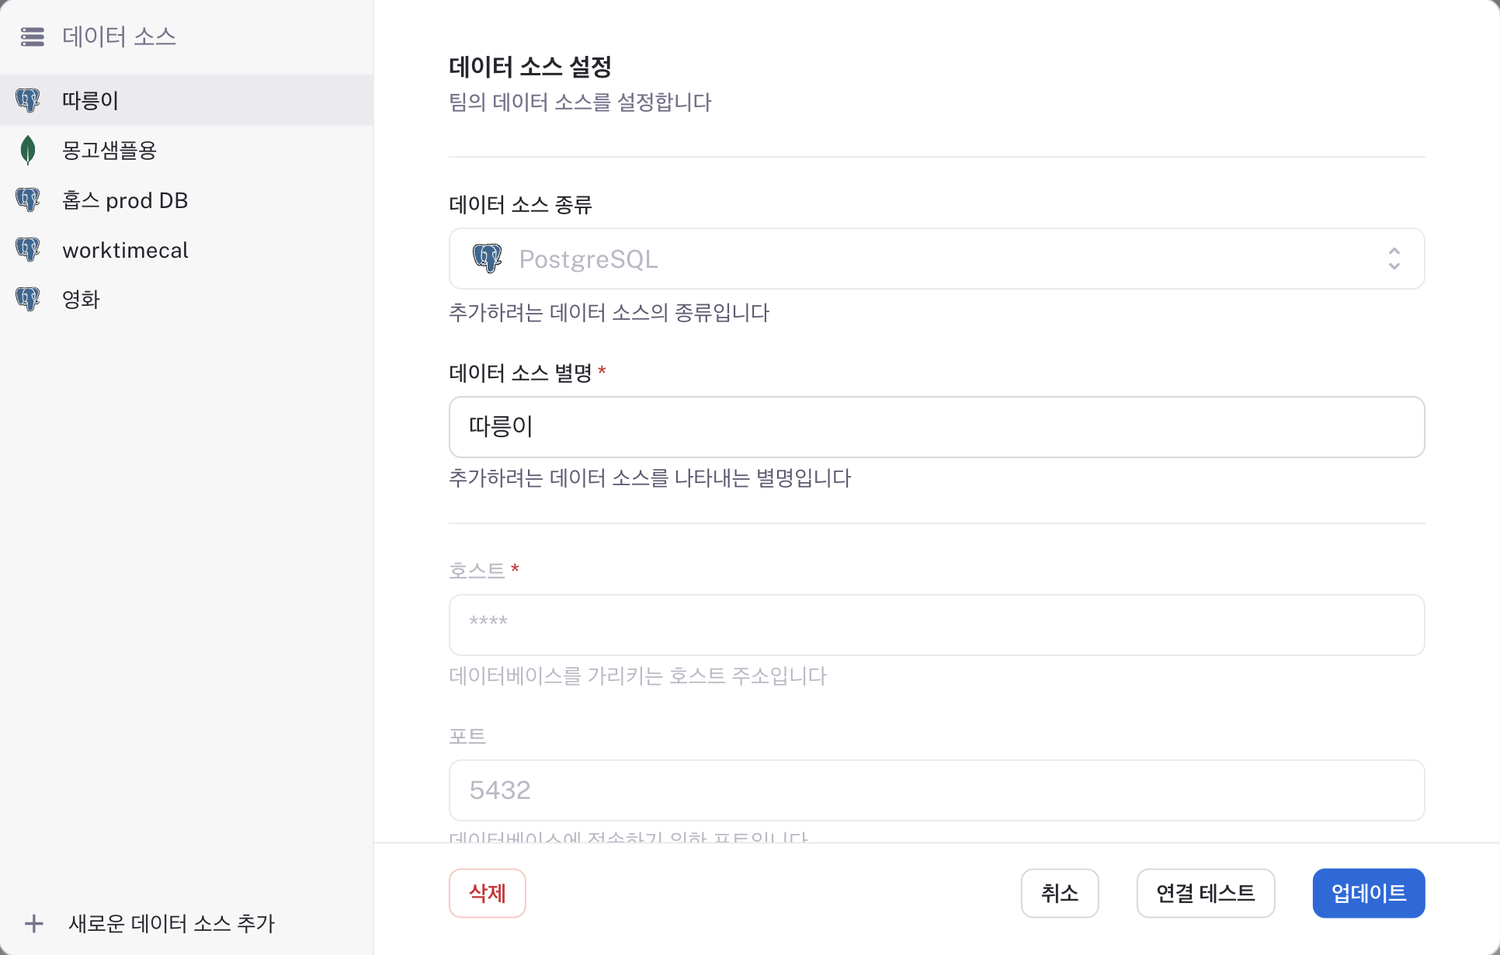Click the PostgreSQL icon beside 홉스 prod DB

tap(28, 200)
